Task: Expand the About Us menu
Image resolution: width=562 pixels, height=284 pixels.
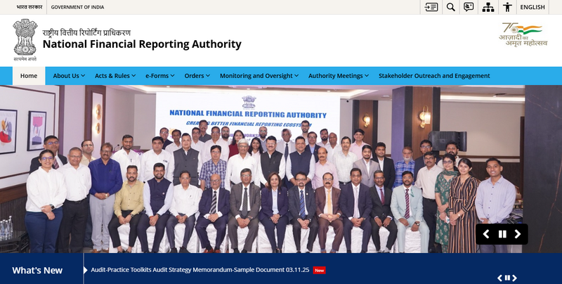Action: point(69,76)
